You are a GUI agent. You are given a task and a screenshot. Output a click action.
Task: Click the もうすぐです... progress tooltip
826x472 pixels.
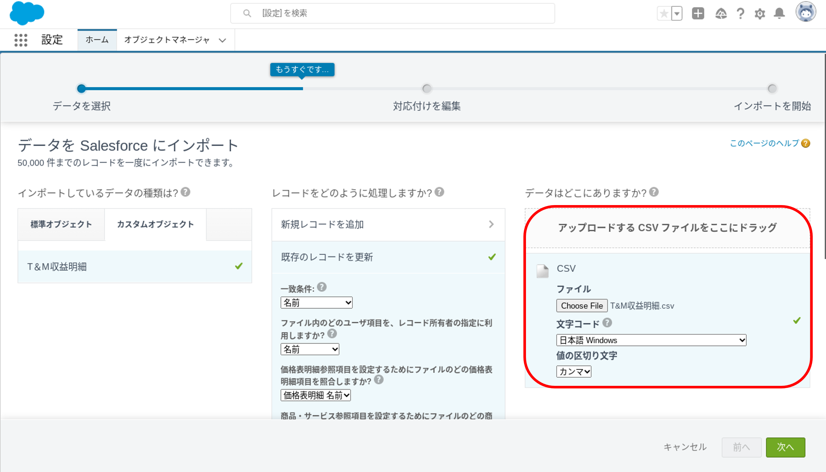tap(302, 69)
